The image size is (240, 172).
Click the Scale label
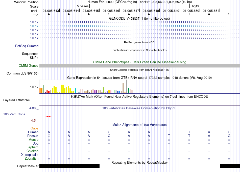pyautogui.click(x=34, y=6)
